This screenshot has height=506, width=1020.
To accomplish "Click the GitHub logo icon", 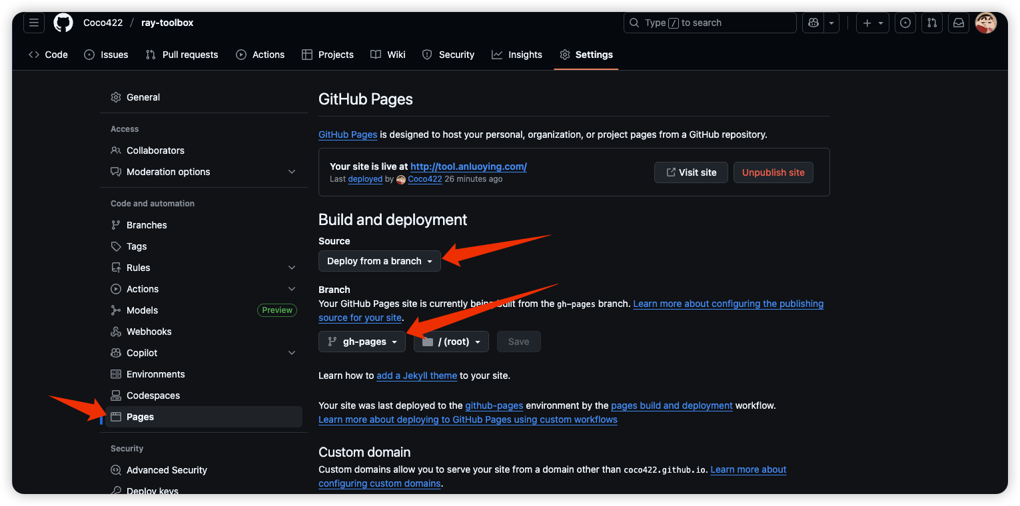I will click(63, 23).
